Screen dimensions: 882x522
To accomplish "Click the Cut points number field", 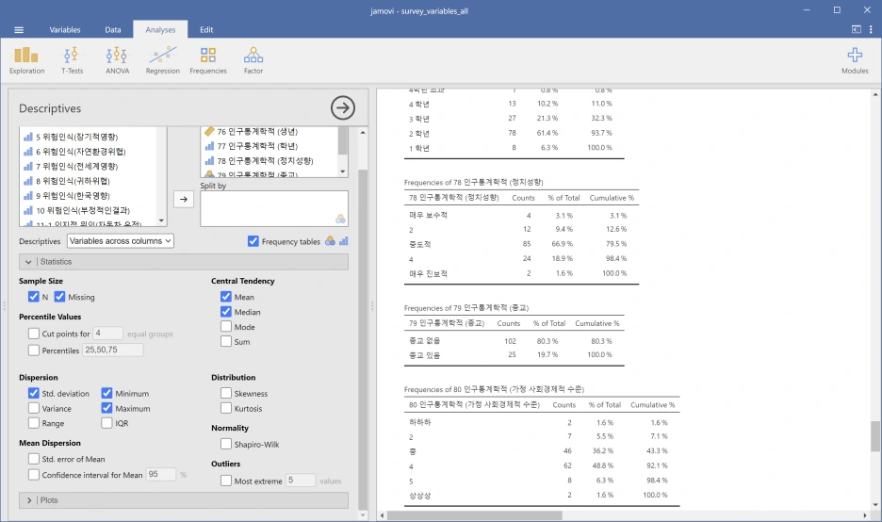I will pyautogui.click(x=108, y=333).
